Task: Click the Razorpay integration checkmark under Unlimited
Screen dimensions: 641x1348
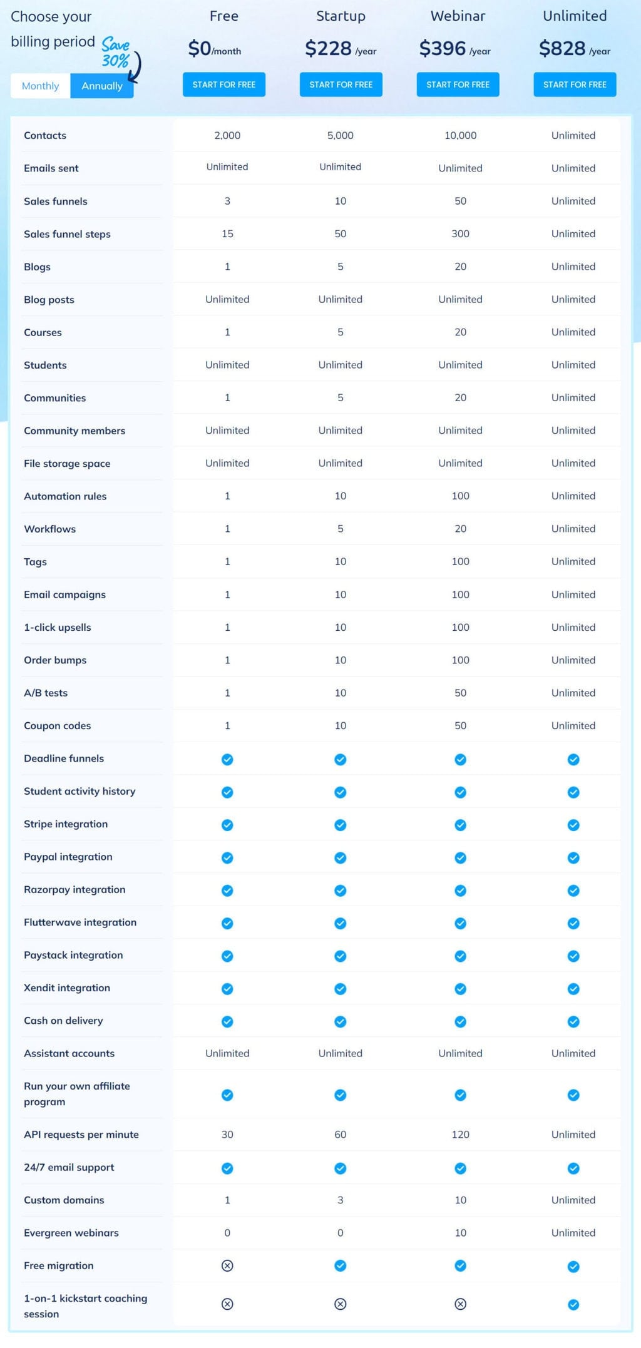Action: pos(573,890)
